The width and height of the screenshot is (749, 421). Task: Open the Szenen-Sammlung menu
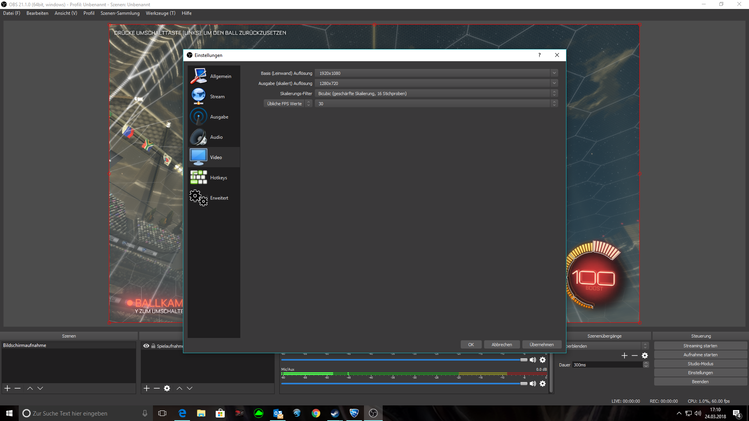pos(120,13)
